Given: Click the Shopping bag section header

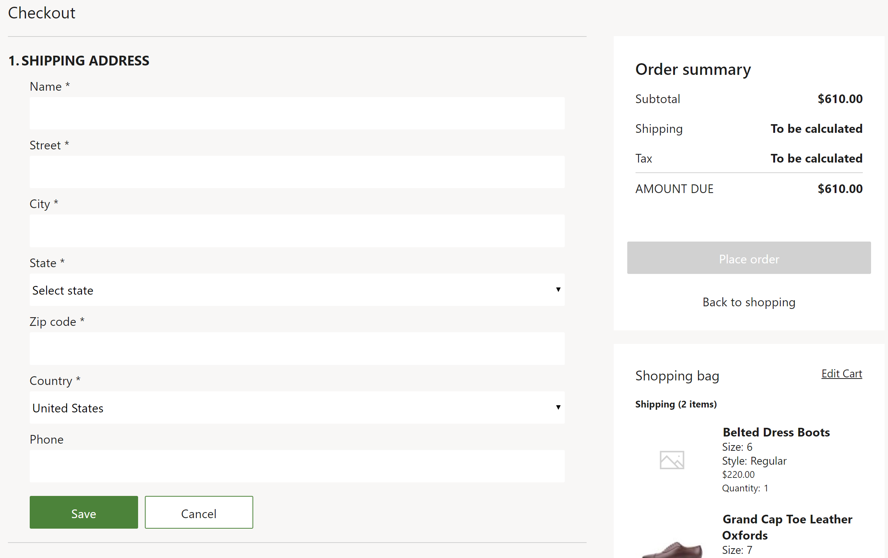Looking at the screenshot, I should tap(677, 374).
